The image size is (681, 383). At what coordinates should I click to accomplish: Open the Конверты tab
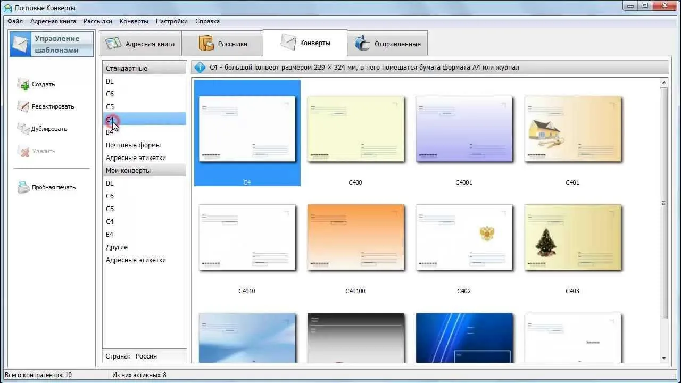305,43
